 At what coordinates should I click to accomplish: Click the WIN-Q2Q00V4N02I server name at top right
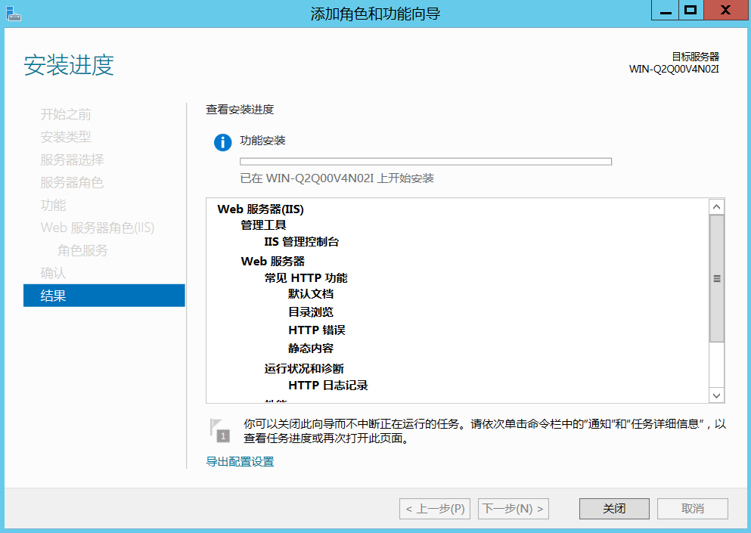pos(674,69)
